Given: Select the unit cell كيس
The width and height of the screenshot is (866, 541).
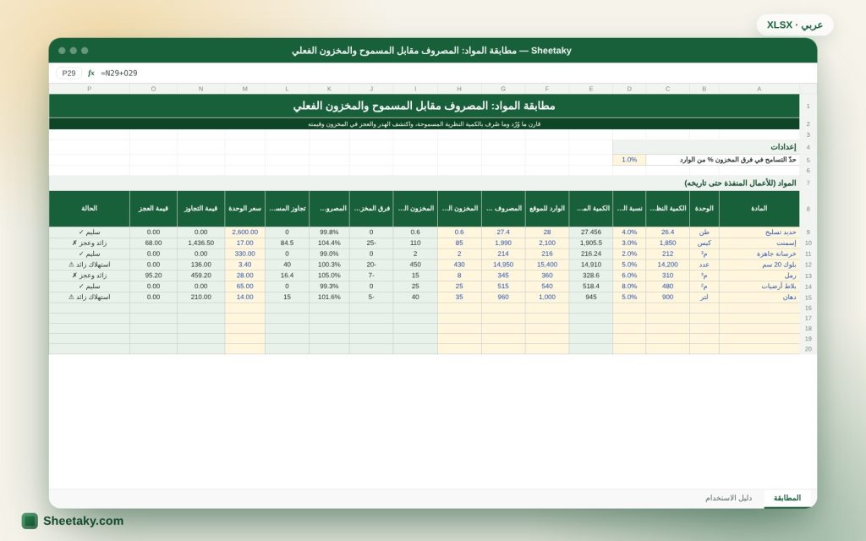Looking at the screenshot, I should 704,243.
